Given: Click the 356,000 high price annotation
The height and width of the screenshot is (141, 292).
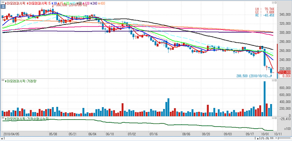Looking at the screenshot, I should (71, 5).
